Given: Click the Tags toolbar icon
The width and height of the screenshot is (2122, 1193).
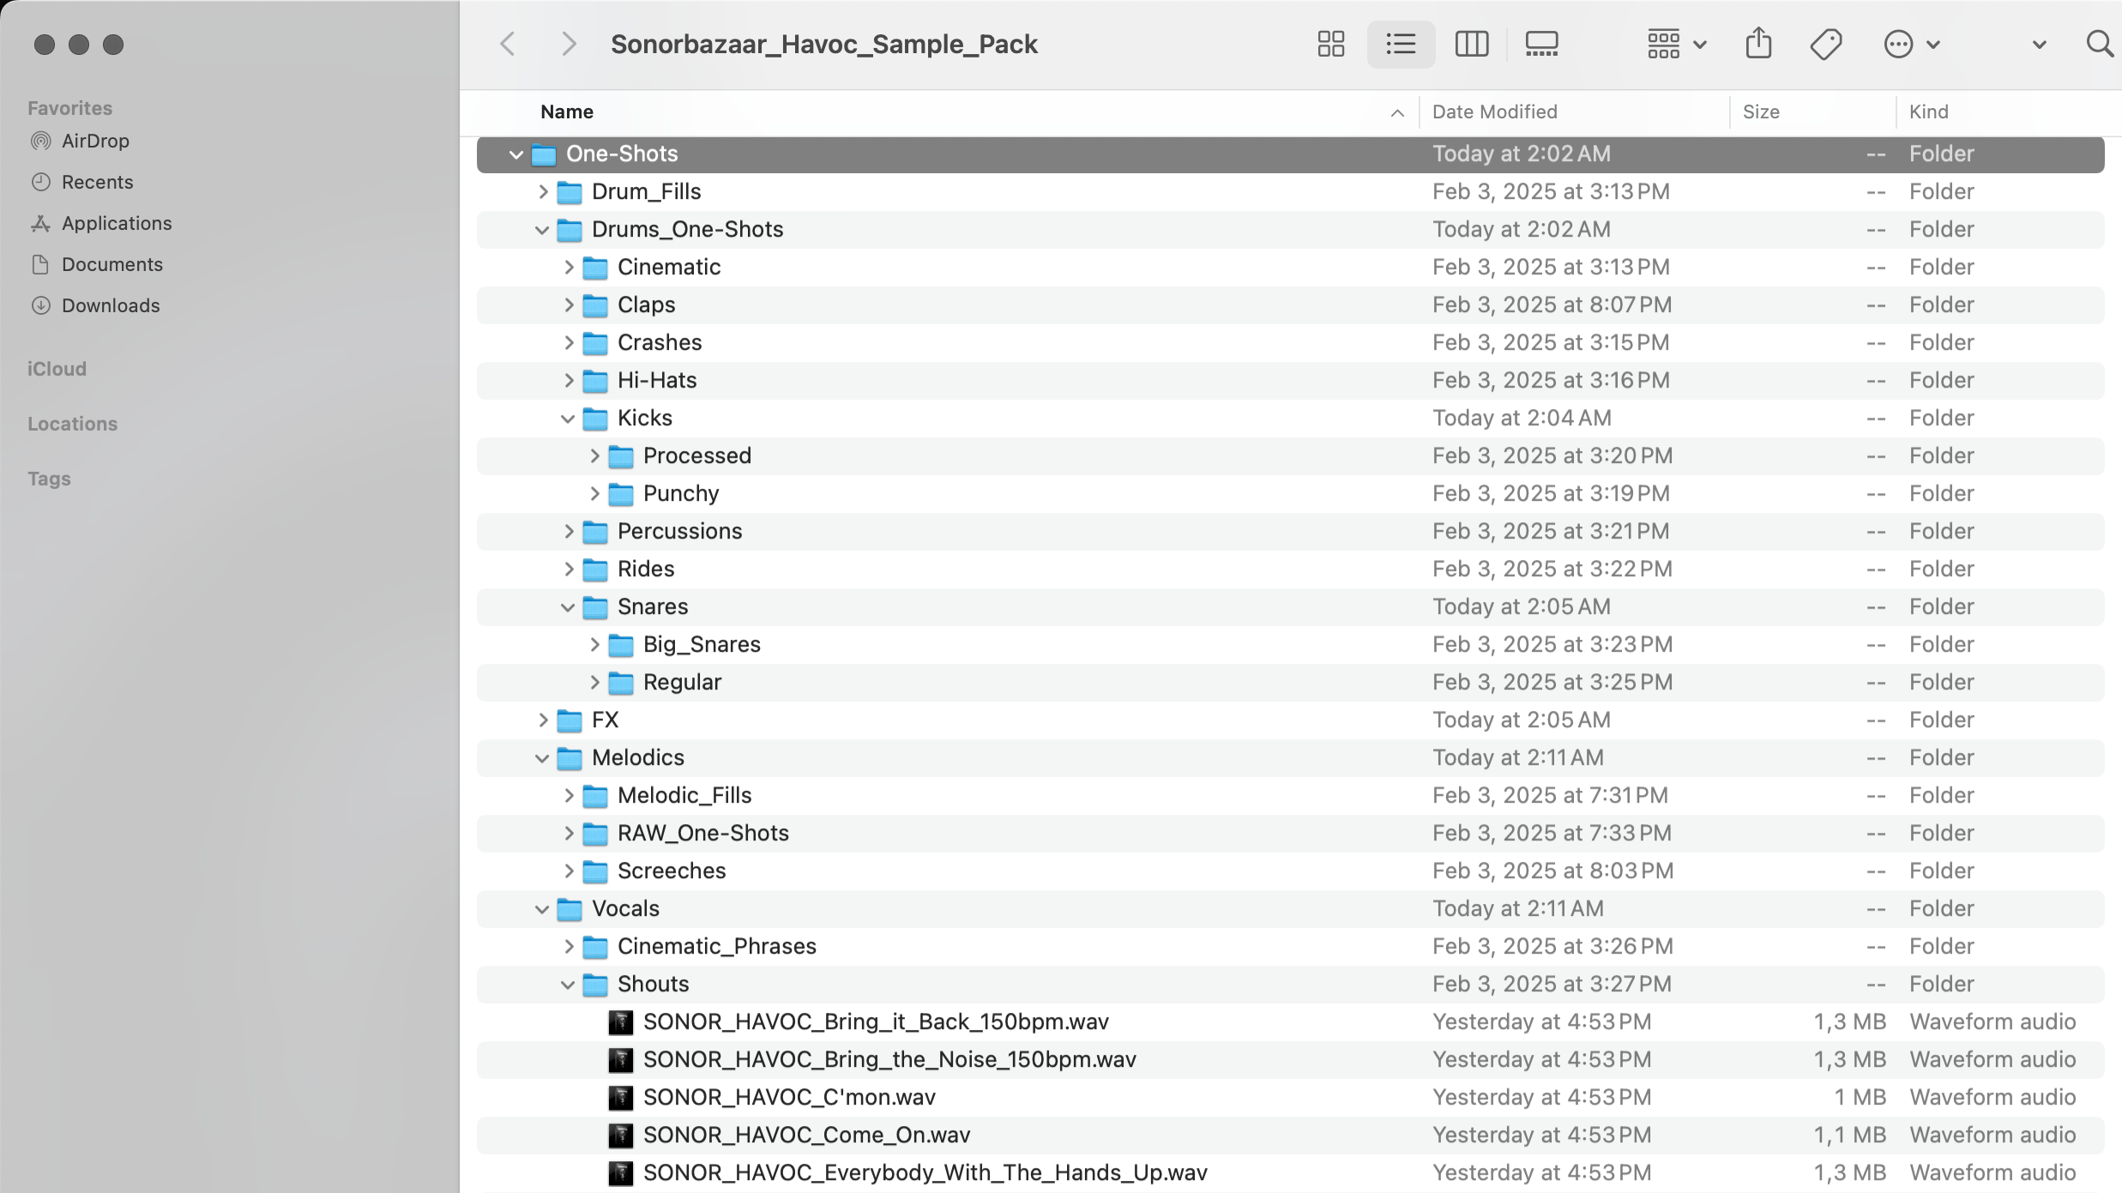Looking at the screenshot, I should [x=1826, y=44].
